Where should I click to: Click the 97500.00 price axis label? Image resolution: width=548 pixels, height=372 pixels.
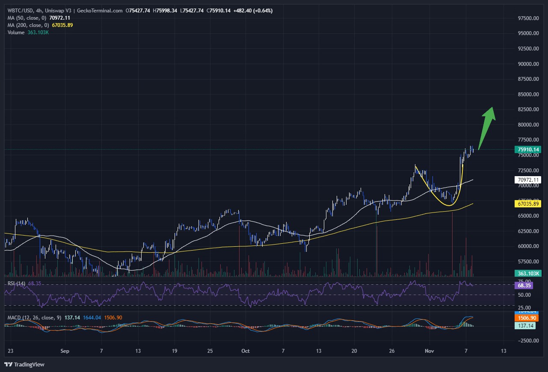click(x=528, y=18)
